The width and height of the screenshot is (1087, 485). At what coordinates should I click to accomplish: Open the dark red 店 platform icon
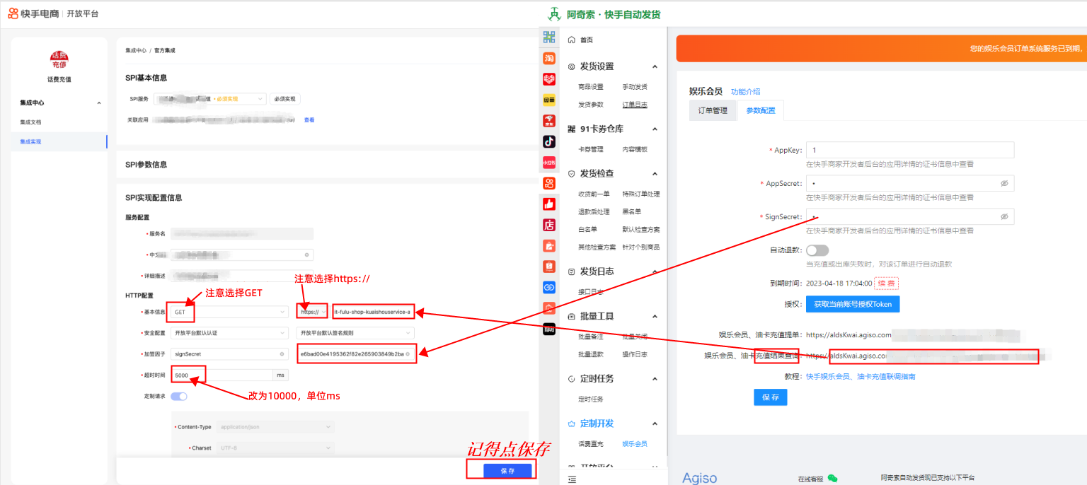tap(549, 225)
